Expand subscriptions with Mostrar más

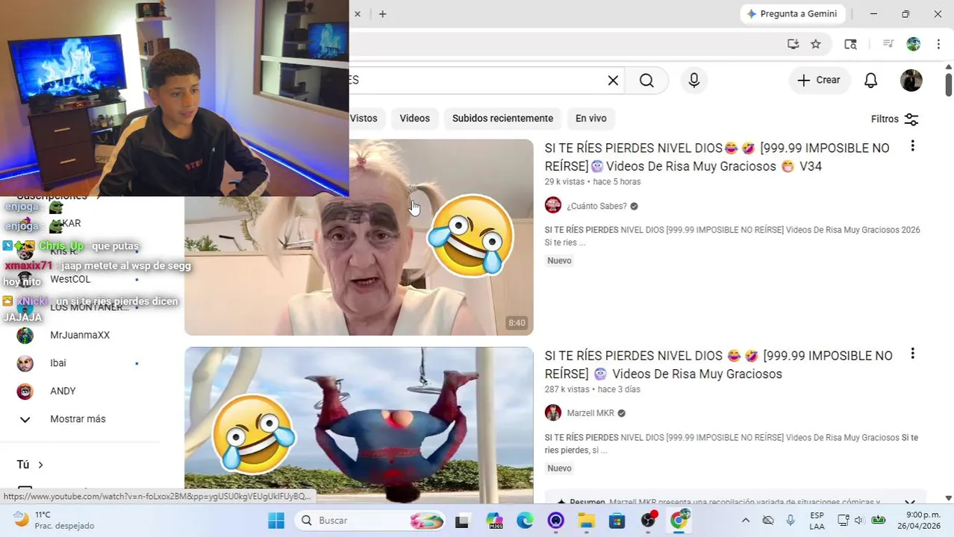(78, 419)
